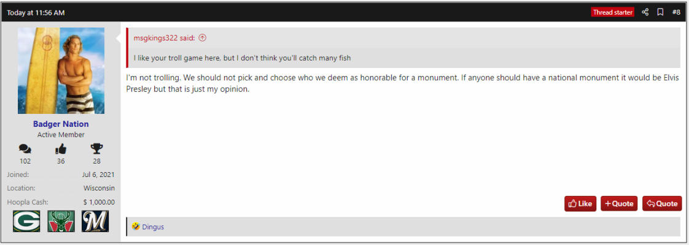Add post to multi-quote with +Quote
The height and width of the screenshot is (245, 689).
[x=619, y=203]
